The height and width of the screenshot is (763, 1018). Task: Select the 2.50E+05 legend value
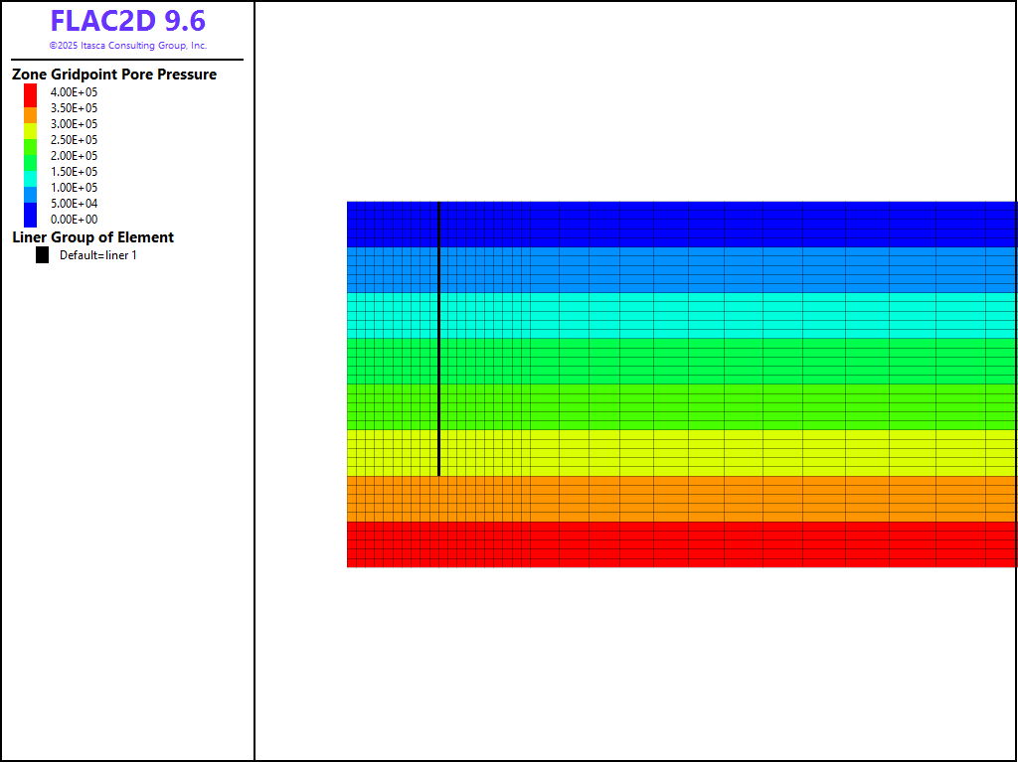75,140
